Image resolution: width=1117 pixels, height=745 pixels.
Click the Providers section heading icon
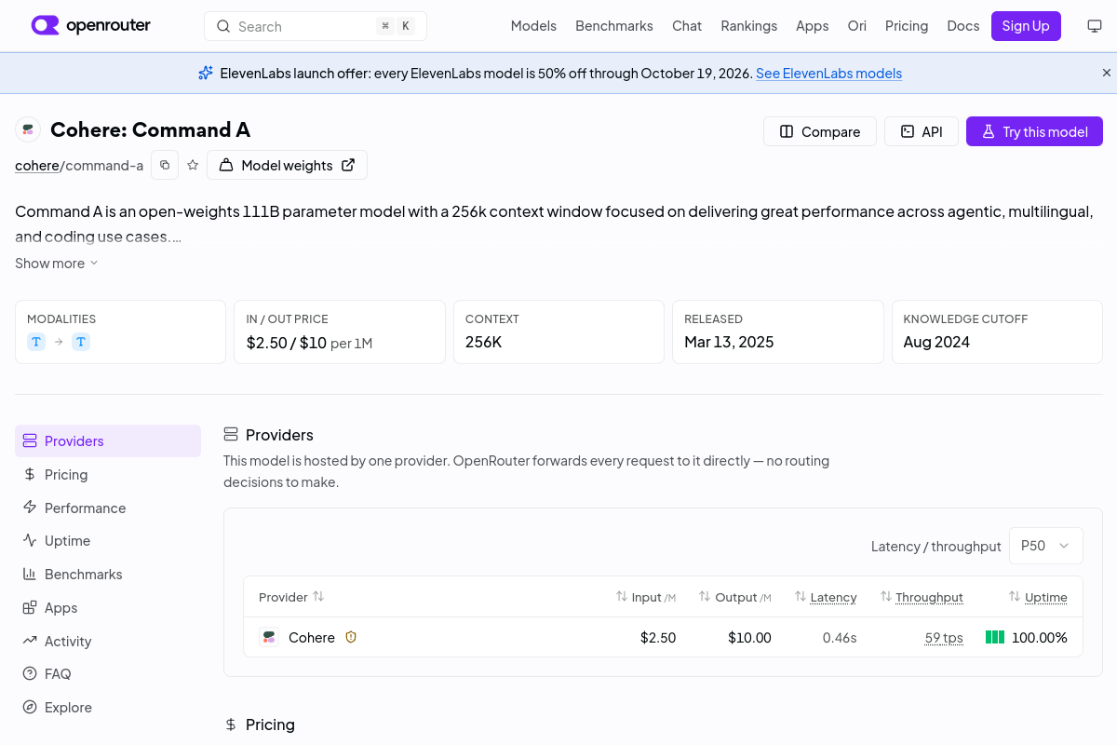coord(231,435)
